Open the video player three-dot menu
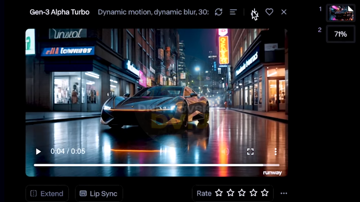The height and width of the screenshot is (202, 360). 276,151
